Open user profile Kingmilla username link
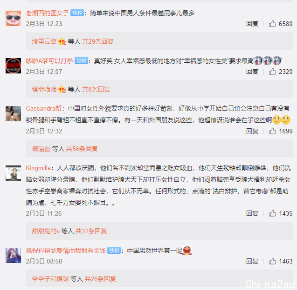Screen dimensions: 297x290 pyautogui.click(x=38, y=168)
